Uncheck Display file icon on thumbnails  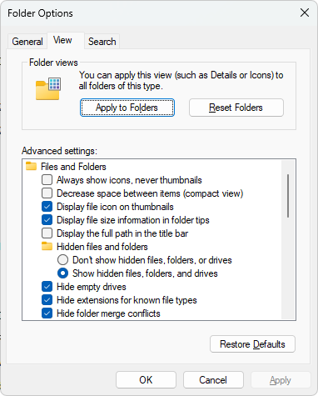47,207
